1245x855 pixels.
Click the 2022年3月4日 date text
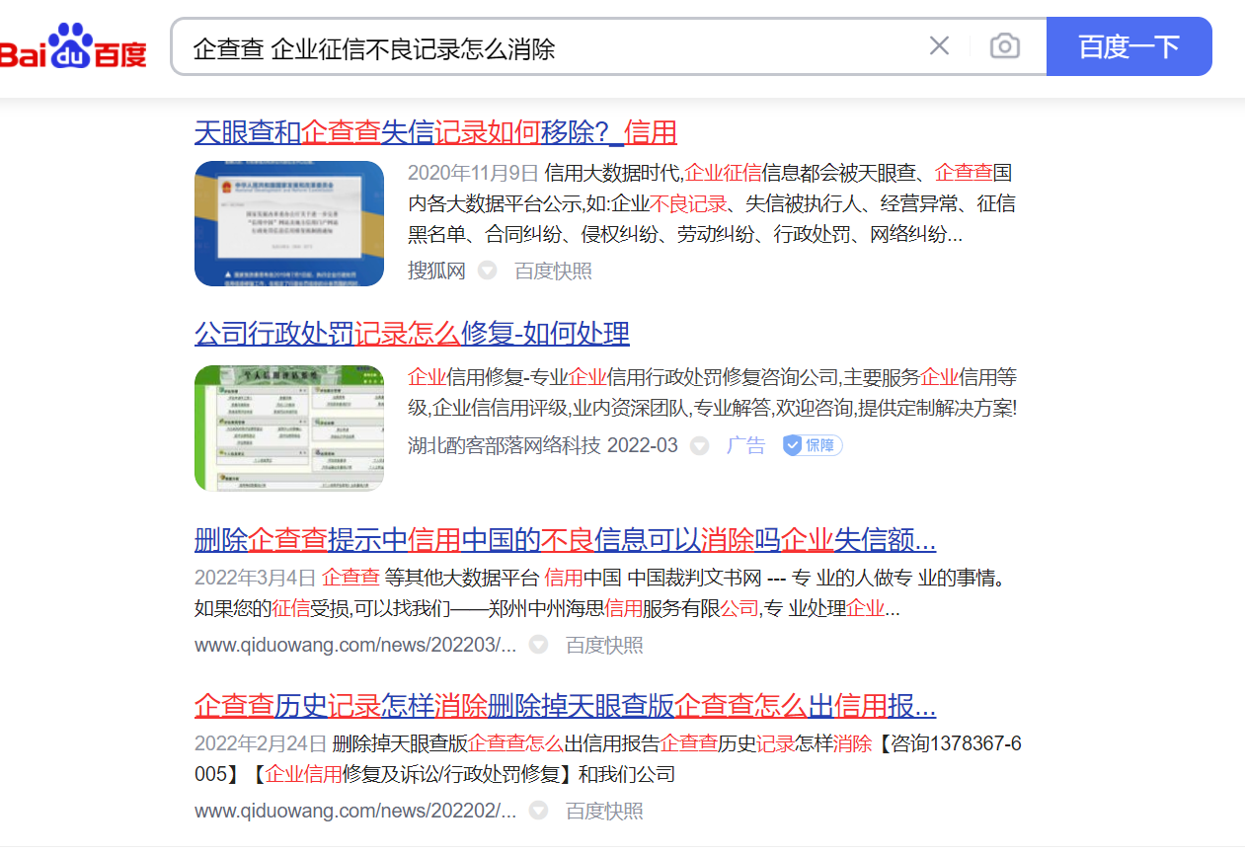click(x=255, y=577)
